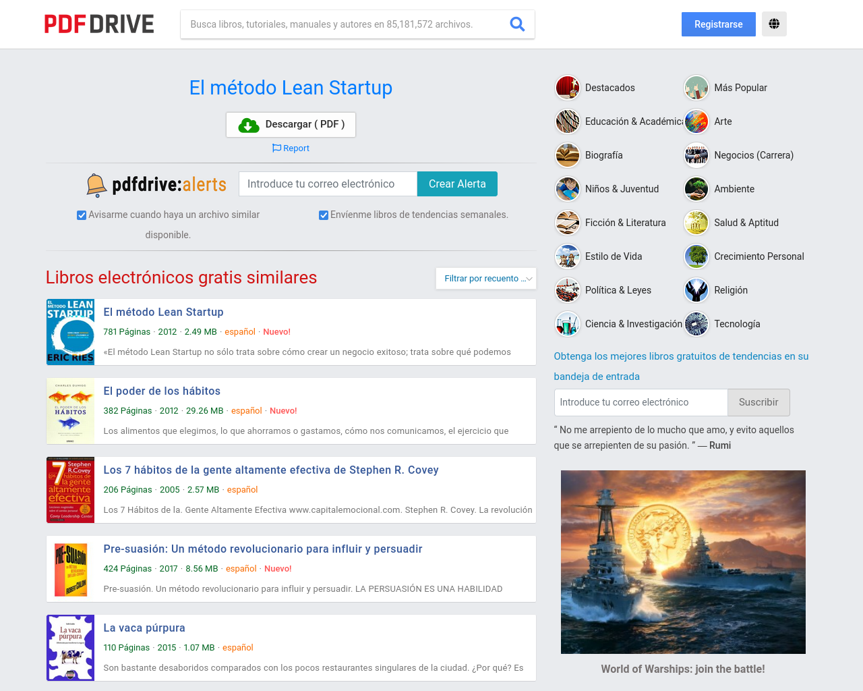Open El método Lean Startup result title

click(x=163, y=312)
